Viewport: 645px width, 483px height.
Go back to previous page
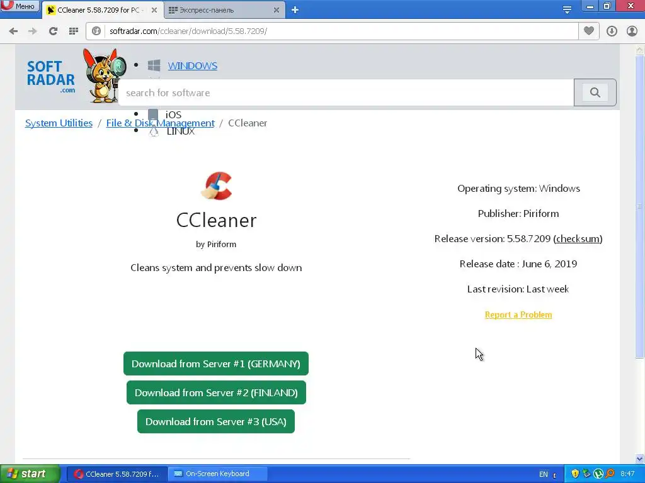point(13,31)
